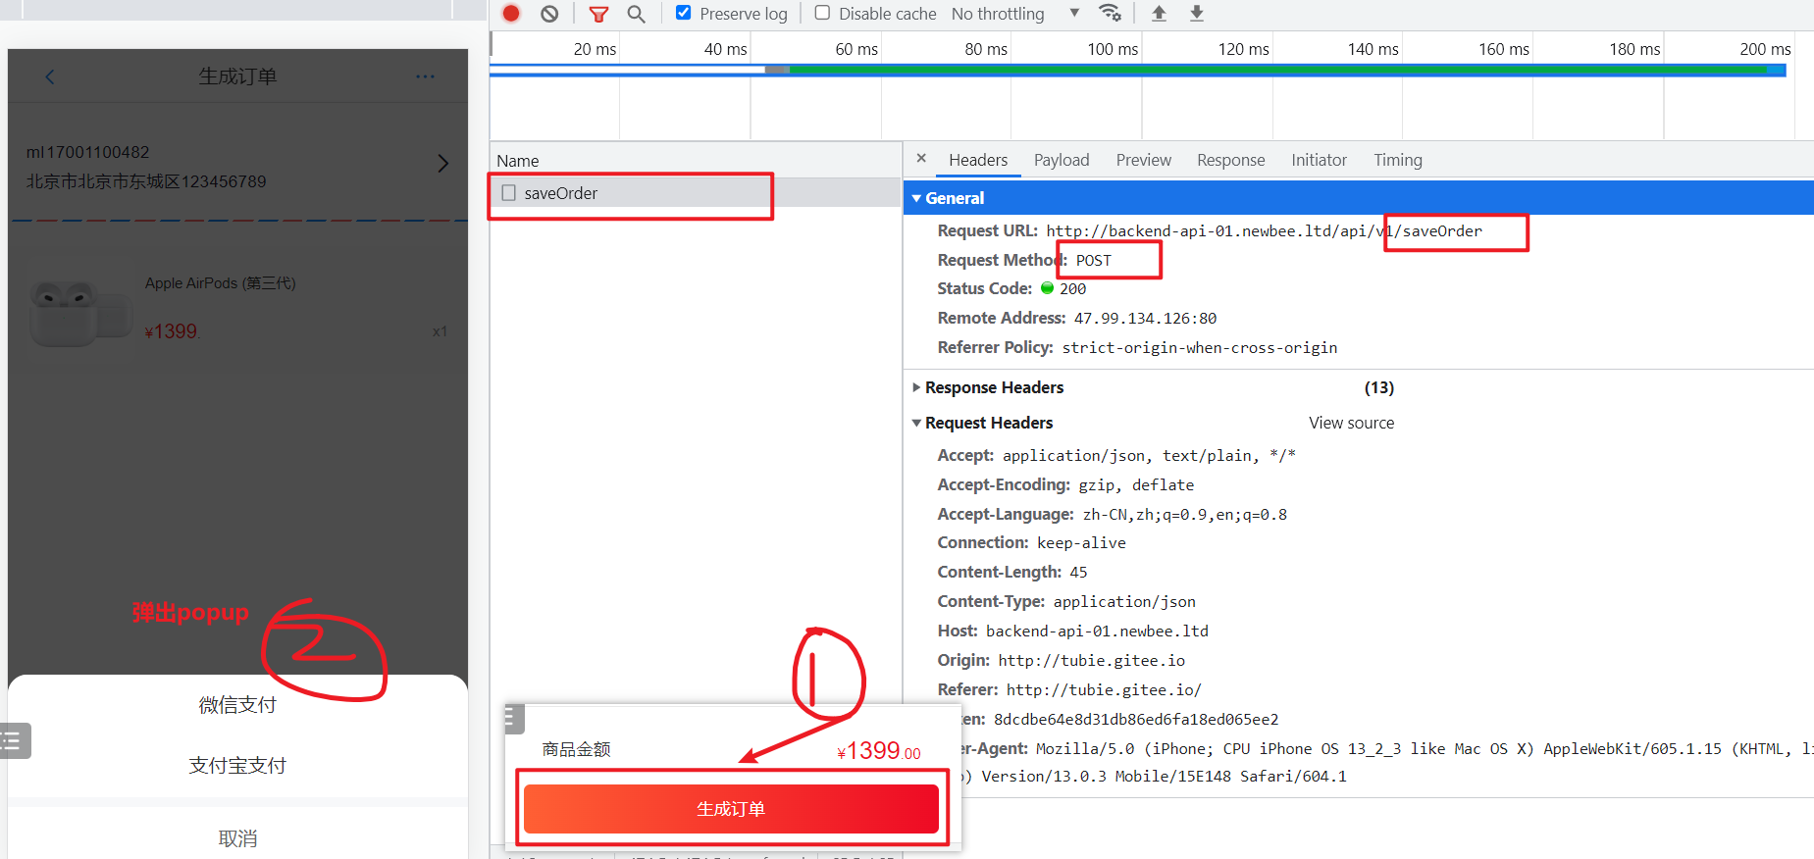The height and width of the screenshot is (859, 1814).
Task: Click the 生成订单 button
Action: [x=731, y=809]
